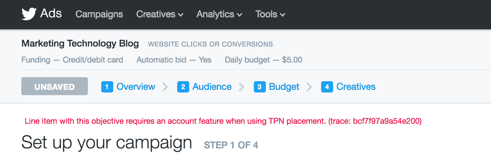This screenshot has width=491, height=165.
Task: Select the Creatives step in wizard
Action: coord(356,87)
